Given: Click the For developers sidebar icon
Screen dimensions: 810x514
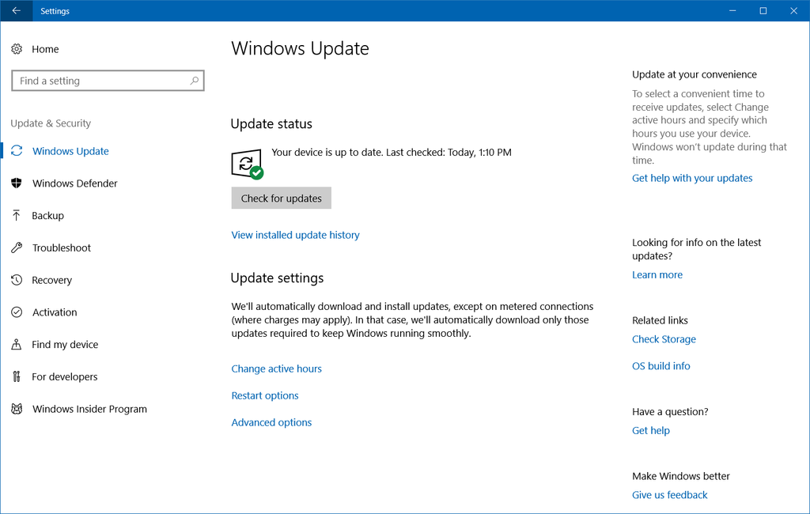Looking at the screenshot, I should (17, 377).
